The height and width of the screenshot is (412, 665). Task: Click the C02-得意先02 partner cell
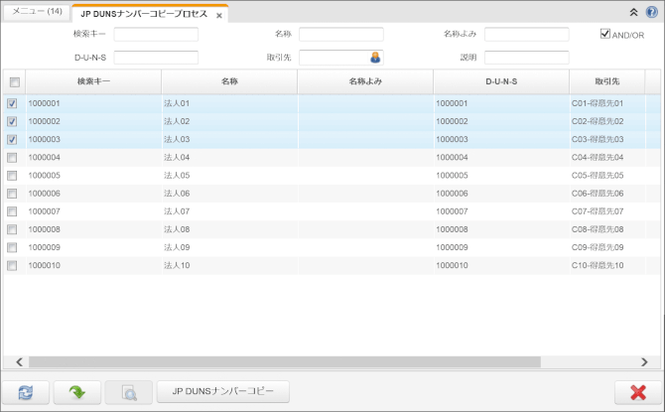click(606, 121)
